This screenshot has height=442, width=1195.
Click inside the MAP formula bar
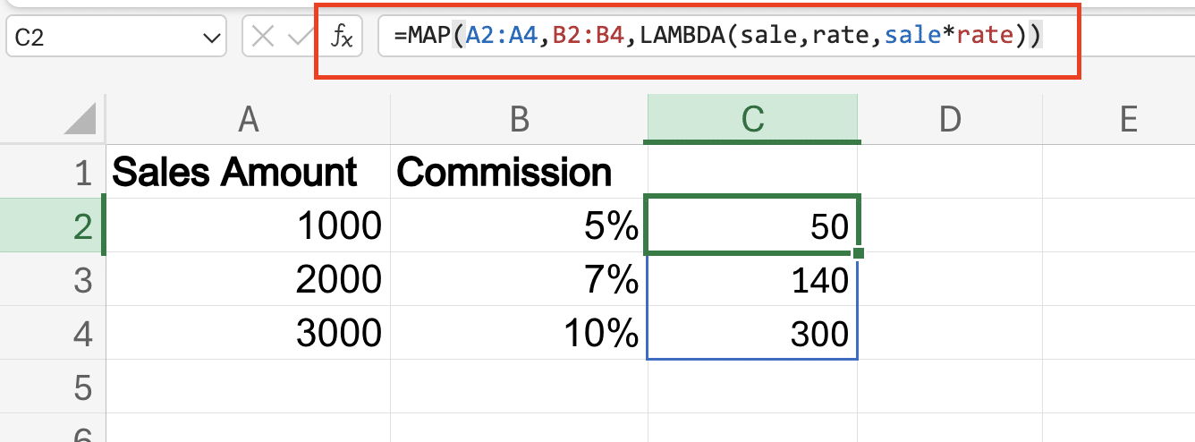coord(716,37)
